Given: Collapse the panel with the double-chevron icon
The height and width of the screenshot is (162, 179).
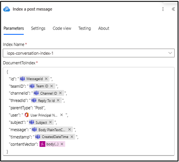Looking at the screenshot, I should click(173, 9).
